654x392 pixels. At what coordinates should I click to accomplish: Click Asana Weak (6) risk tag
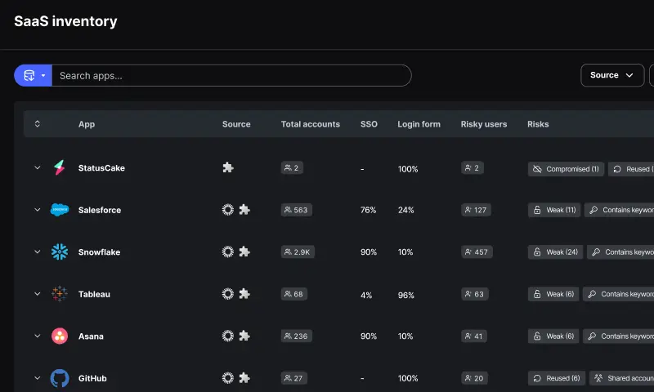(x=553, y=336)
